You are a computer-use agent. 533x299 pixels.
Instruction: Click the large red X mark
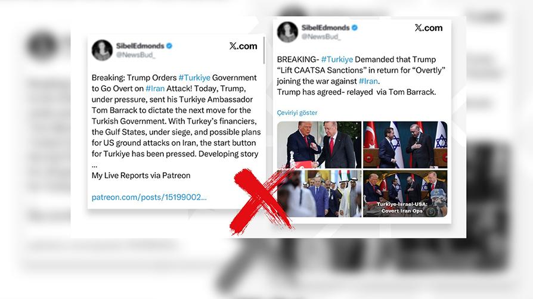[261, 201]
